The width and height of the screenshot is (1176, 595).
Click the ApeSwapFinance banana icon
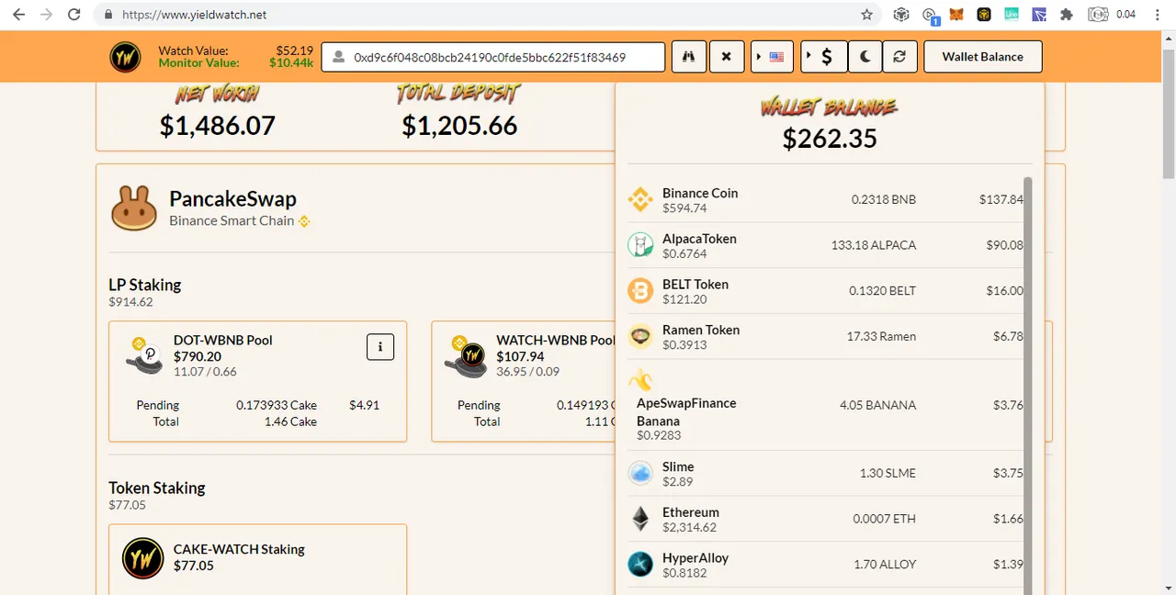640,380
